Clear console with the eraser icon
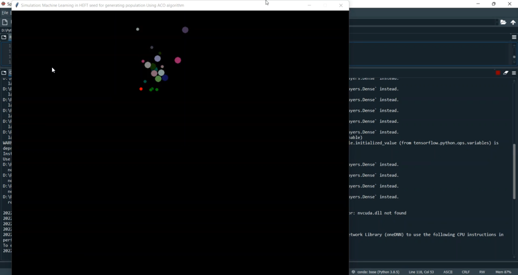518x275 pixels. click(506, 73)
